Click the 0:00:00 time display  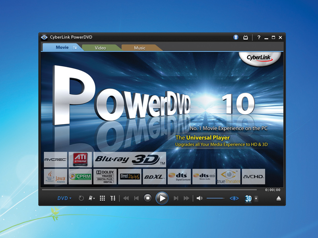pos(273,190)
